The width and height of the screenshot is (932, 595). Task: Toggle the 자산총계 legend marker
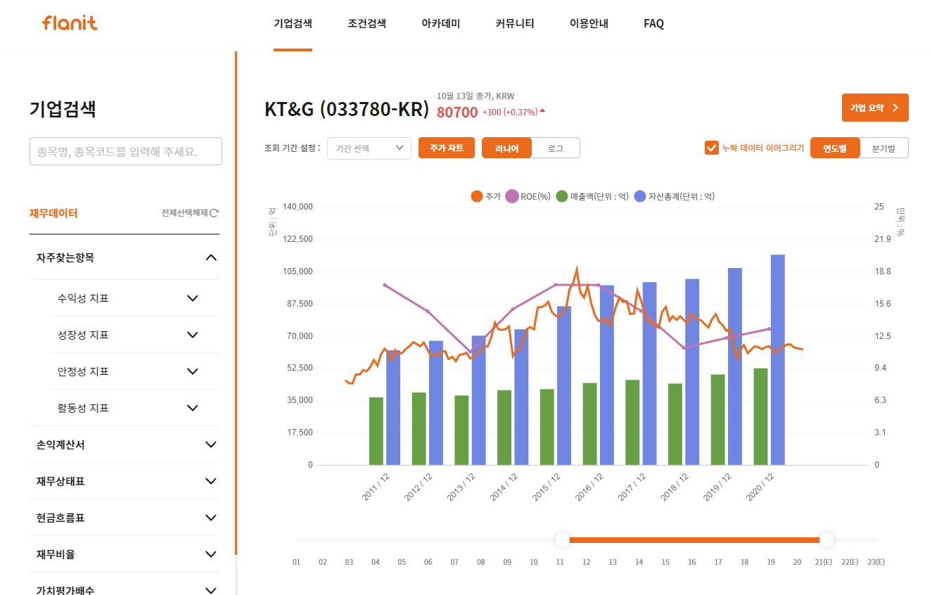639,196
